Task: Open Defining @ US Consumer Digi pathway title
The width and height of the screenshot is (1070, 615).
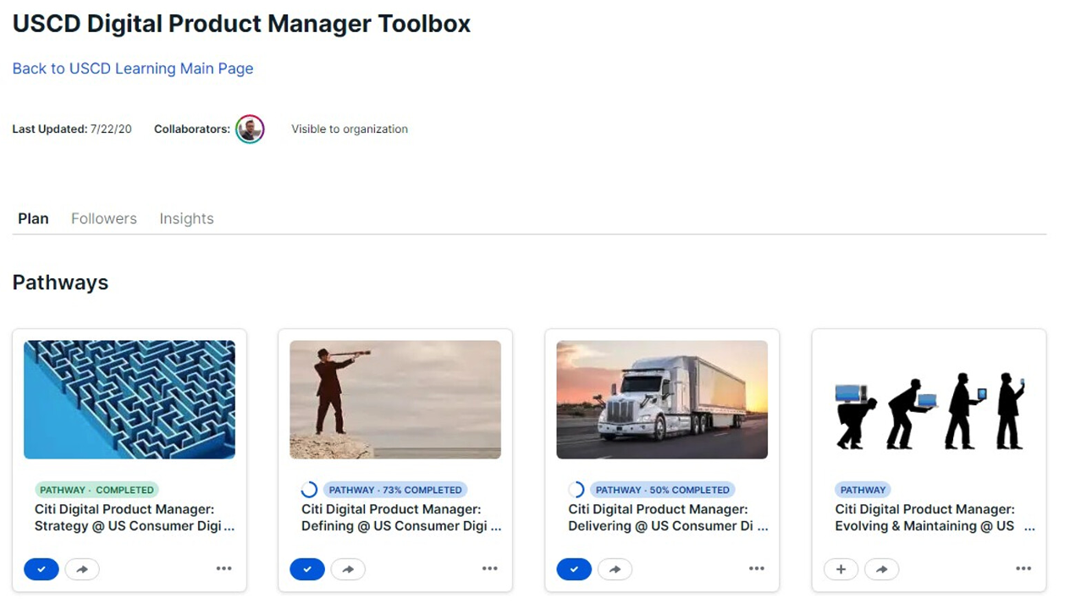Action: click(401, 518)
